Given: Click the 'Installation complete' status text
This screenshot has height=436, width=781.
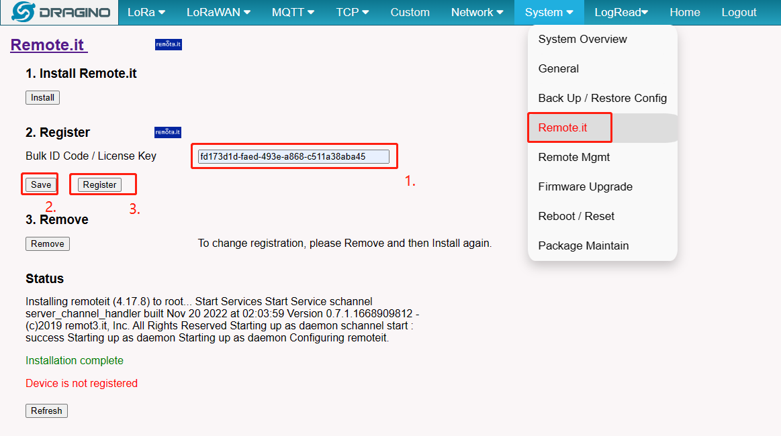Looking at the screenshot, I should coord(75,360).
